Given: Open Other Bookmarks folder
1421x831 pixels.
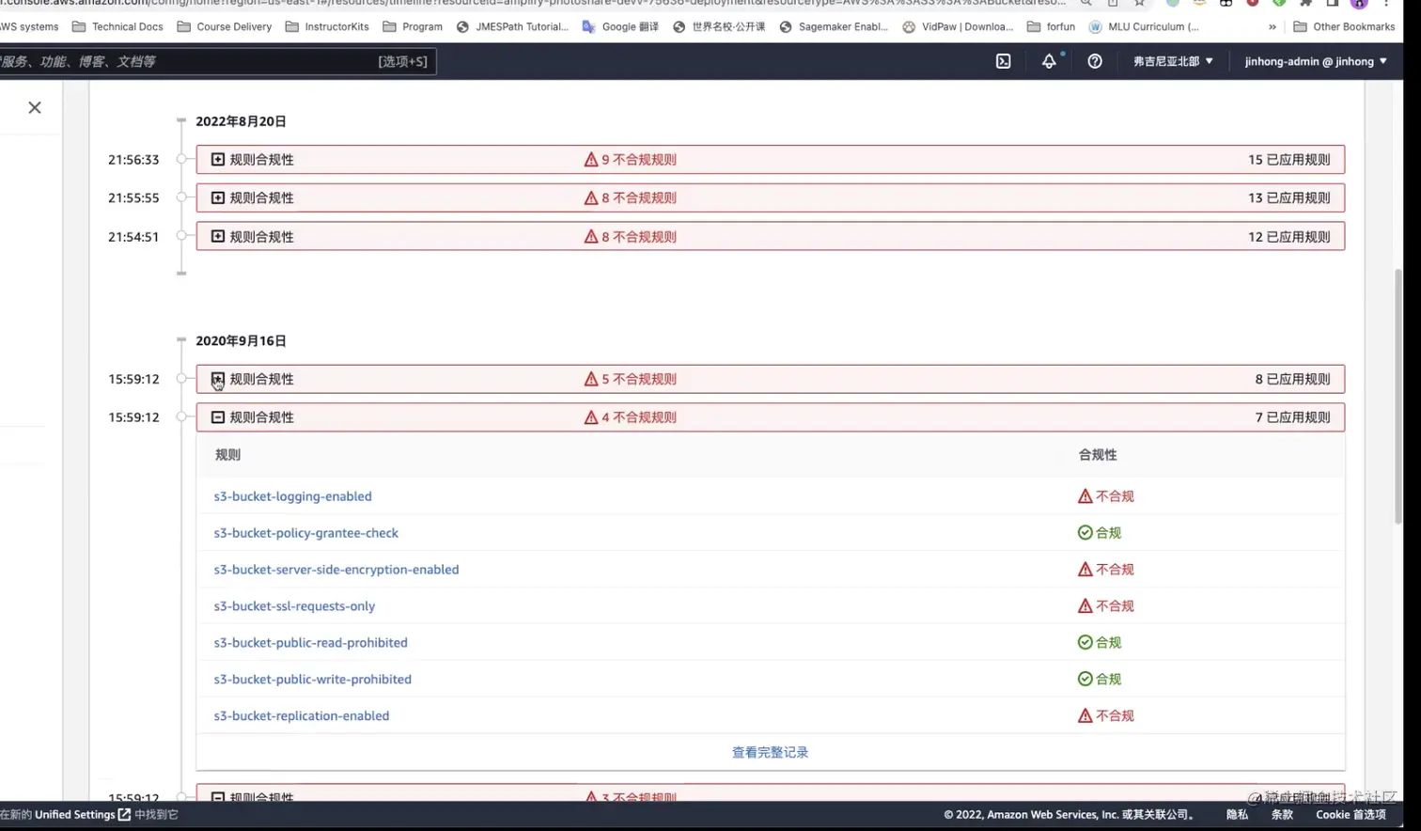Looking at the screenshot, I should [1344, 26].
